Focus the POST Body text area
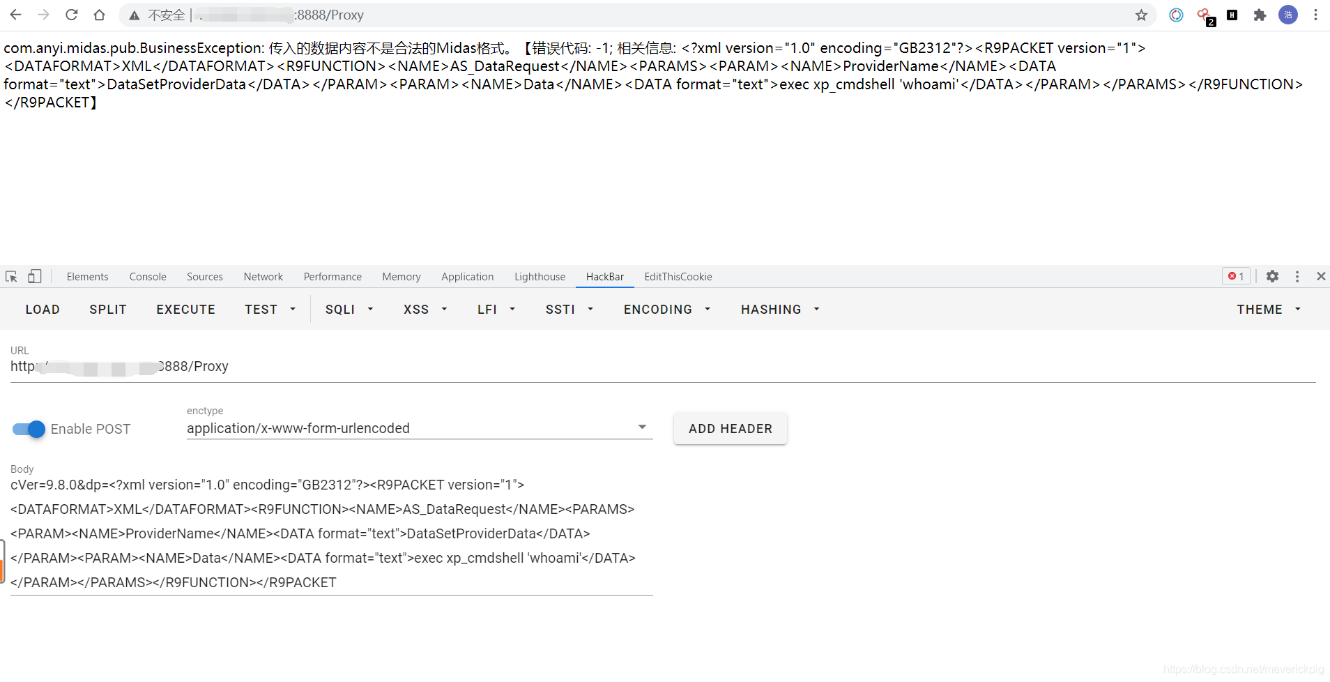 click(x=332, y=533)
